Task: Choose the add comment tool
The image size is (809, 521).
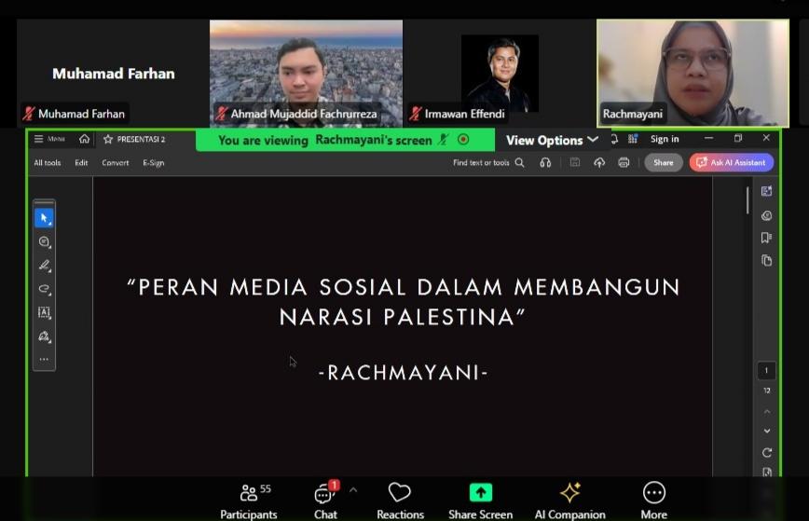Action: (x=44, y=242)
